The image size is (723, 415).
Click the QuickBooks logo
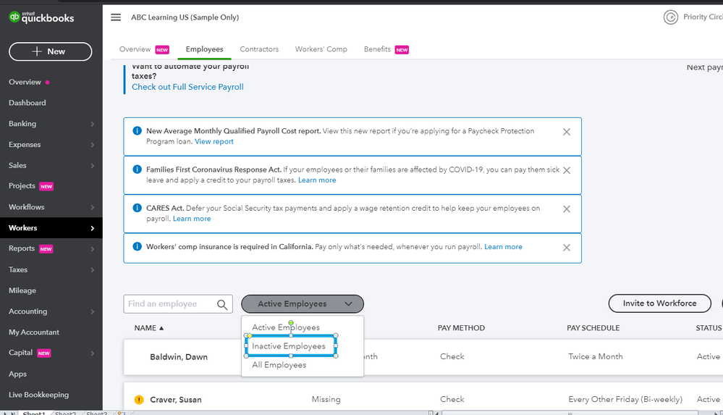click(x=41, y=17)
